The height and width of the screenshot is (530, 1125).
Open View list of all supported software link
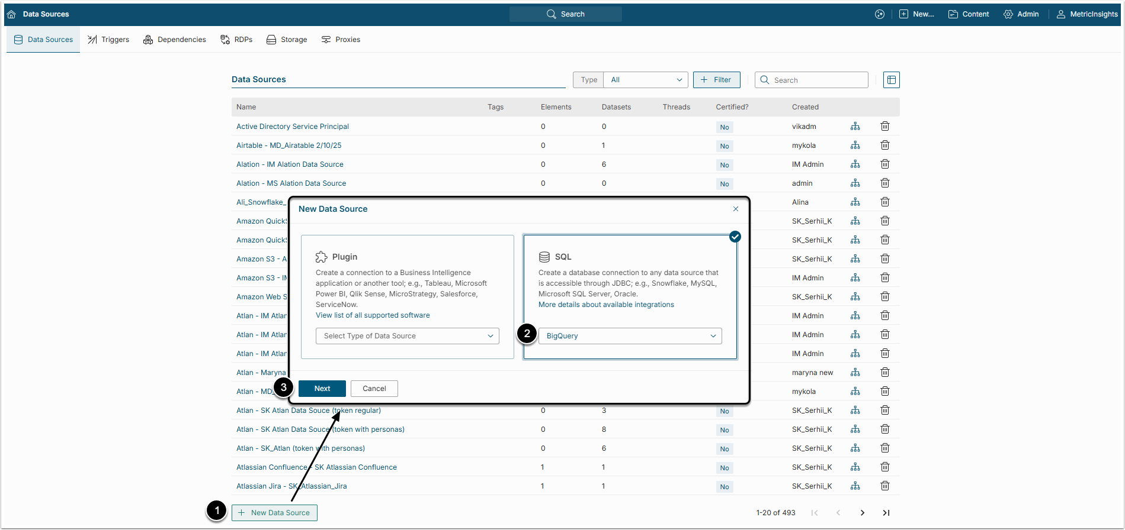click(373, 315)
